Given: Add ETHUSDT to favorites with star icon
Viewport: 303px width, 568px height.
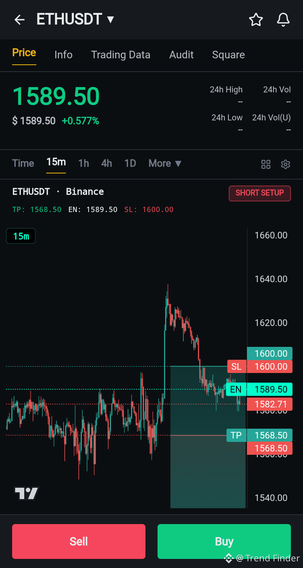Looking at the screenshot, I should 256,20.
